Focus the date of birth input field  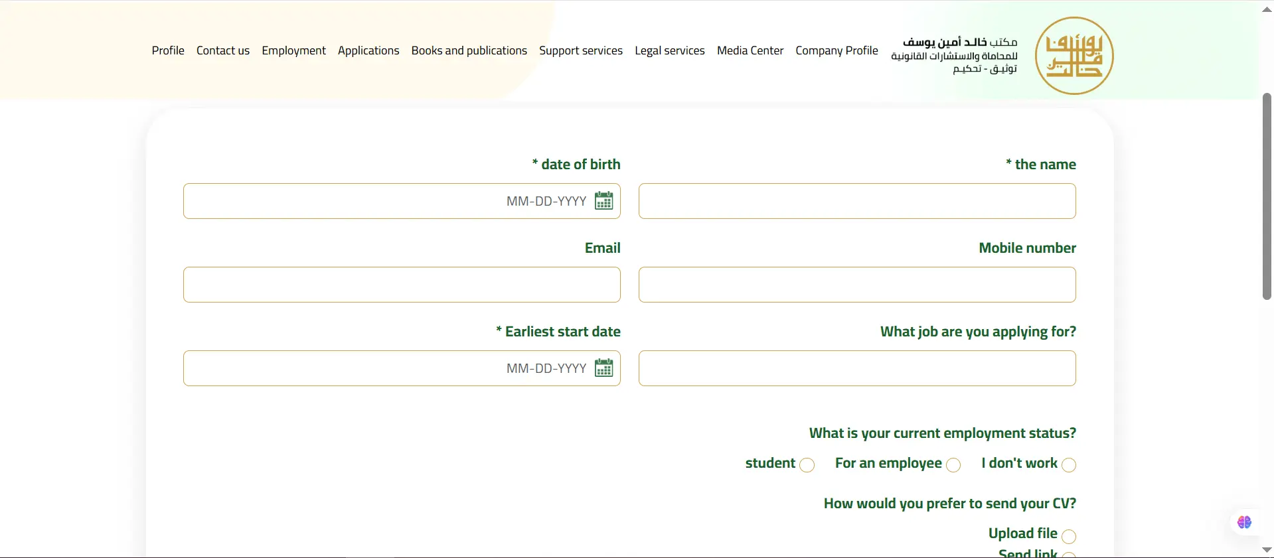pyautogui.click(x=402, y=201)
